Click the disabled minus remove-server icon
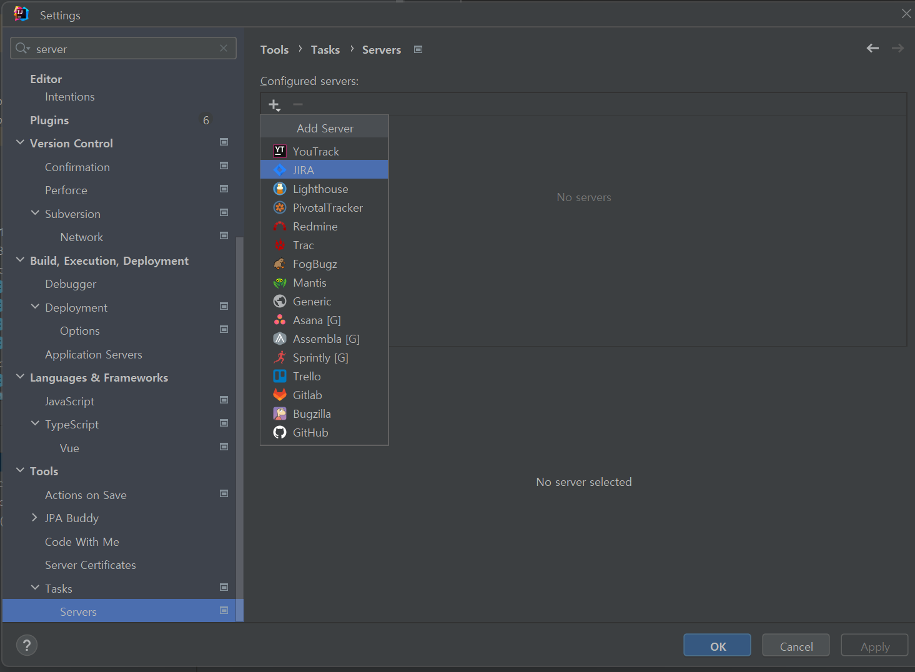The height and width of the screenshot is (672, 915). [298, 104]
